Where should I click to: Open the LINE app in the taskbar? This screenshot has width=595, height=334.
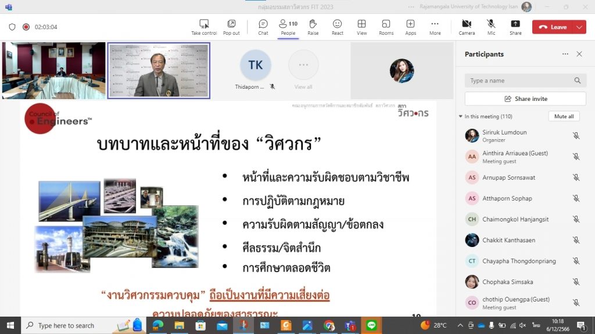click(x=372, y=325)
